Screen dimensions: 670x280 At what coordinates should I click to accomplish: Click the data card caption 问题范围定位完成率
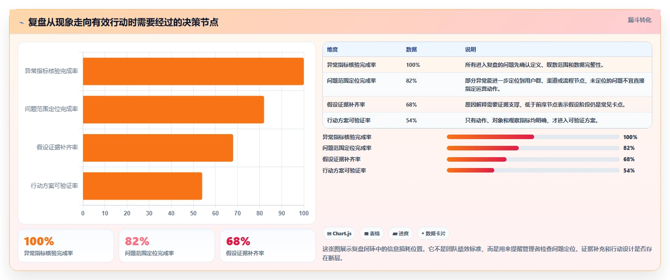click(149, 253)
